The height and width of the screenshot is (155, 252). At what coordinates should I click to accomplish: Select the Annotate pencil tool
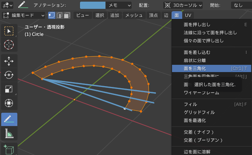[x=9, y=120]
